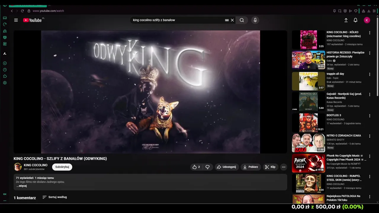Subscribe to KING COCOLINO with Subskrybuj

[x=62, y=167]
